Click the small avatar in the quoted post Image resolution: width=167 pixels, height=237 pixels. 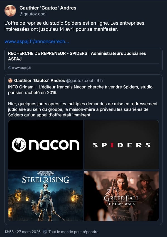(10, 81)
